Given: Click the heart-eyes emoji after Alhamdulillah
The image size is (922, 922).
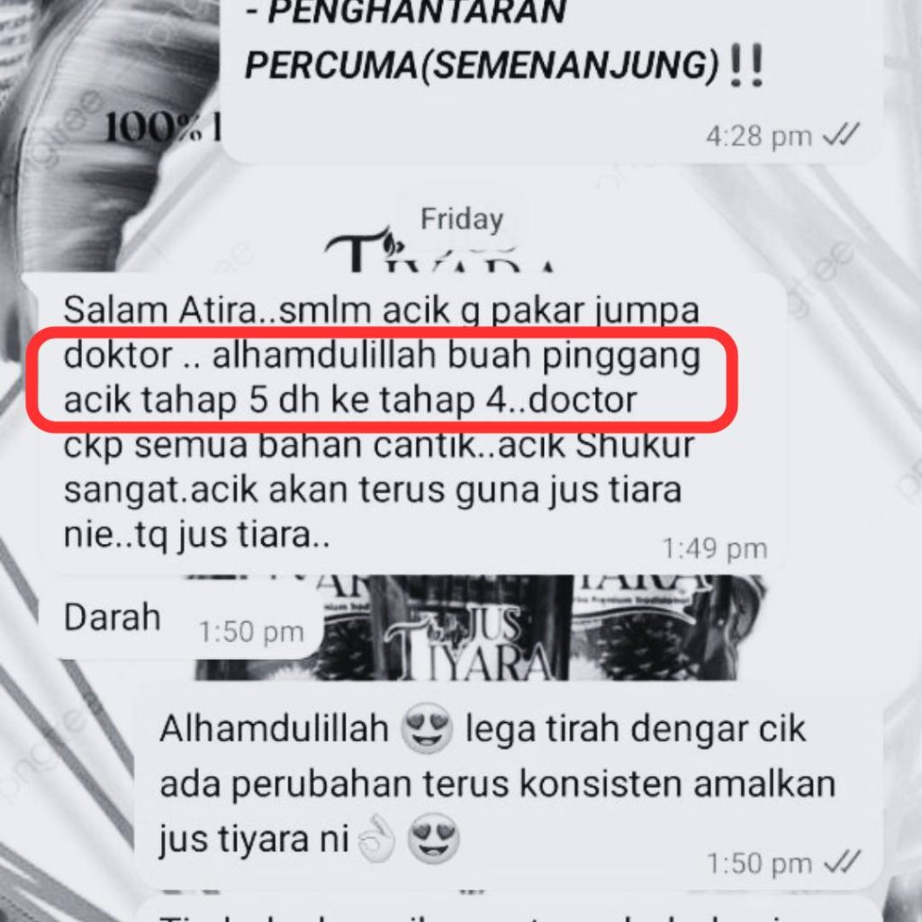Looking at the screenshot, I should [426, 729].
